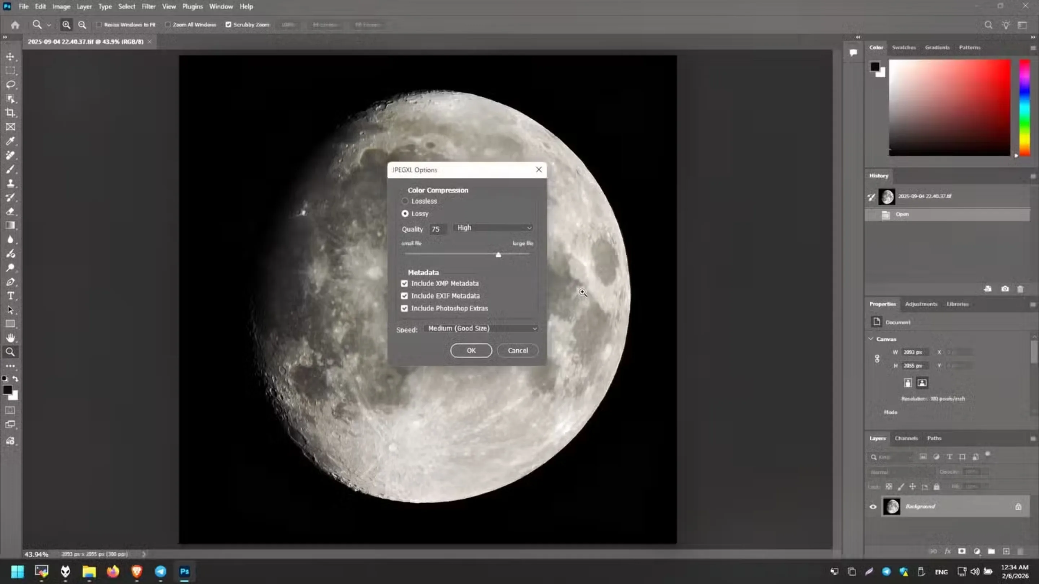Screen dimensions: 1039x584
Task: Open the Color Picker via foreground swatch
Action: coord(7,389)
